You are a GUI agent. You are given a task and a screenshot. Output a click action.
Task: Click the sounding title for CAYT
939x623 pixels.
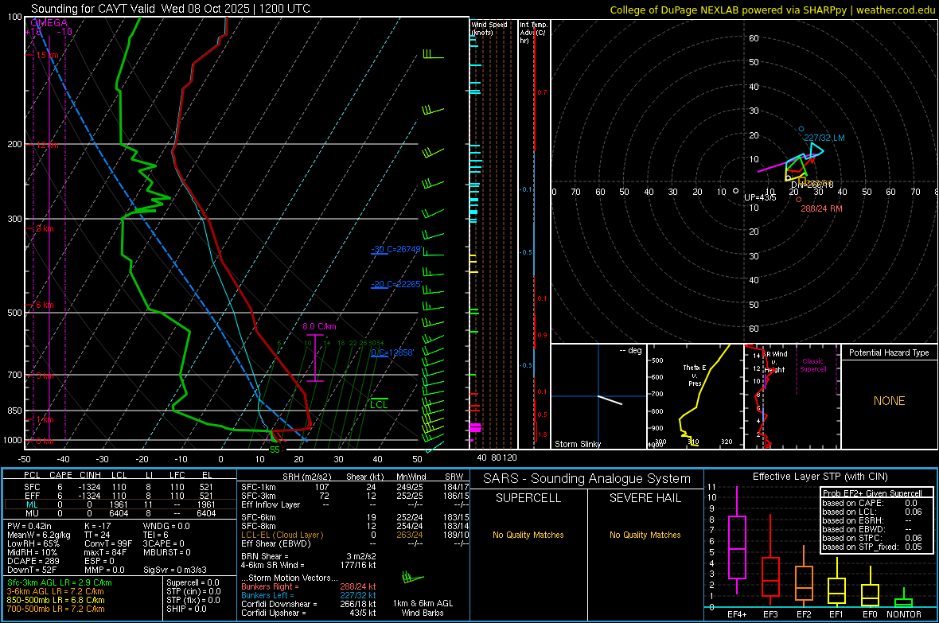[170, 9]
